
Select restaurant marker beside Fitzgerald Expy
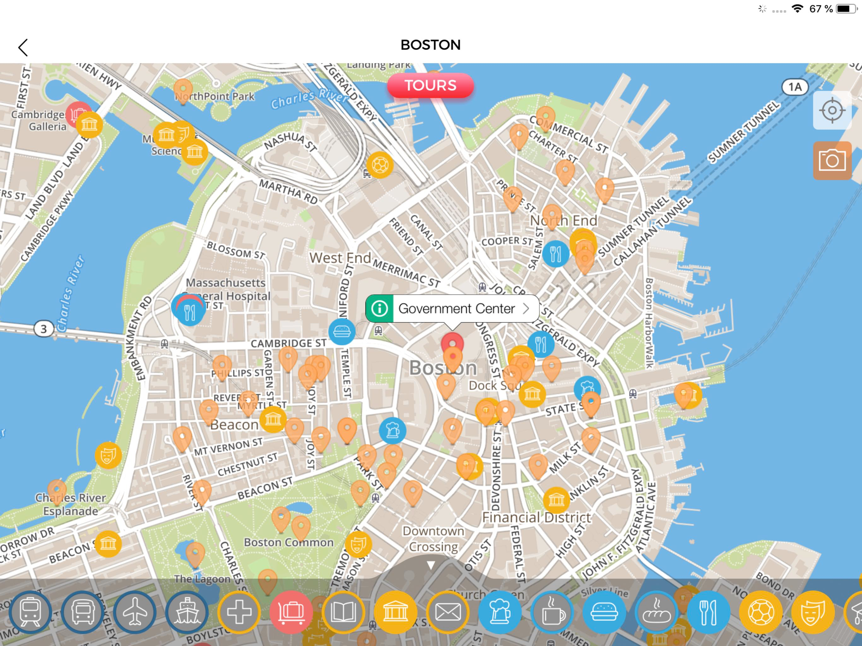tap(541, 344)
